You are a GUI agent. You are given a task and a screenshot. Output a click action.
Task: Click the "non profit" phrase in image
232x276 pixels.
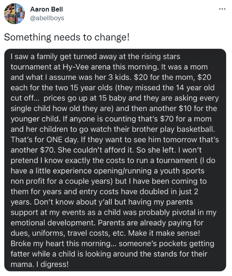[28, 181]
